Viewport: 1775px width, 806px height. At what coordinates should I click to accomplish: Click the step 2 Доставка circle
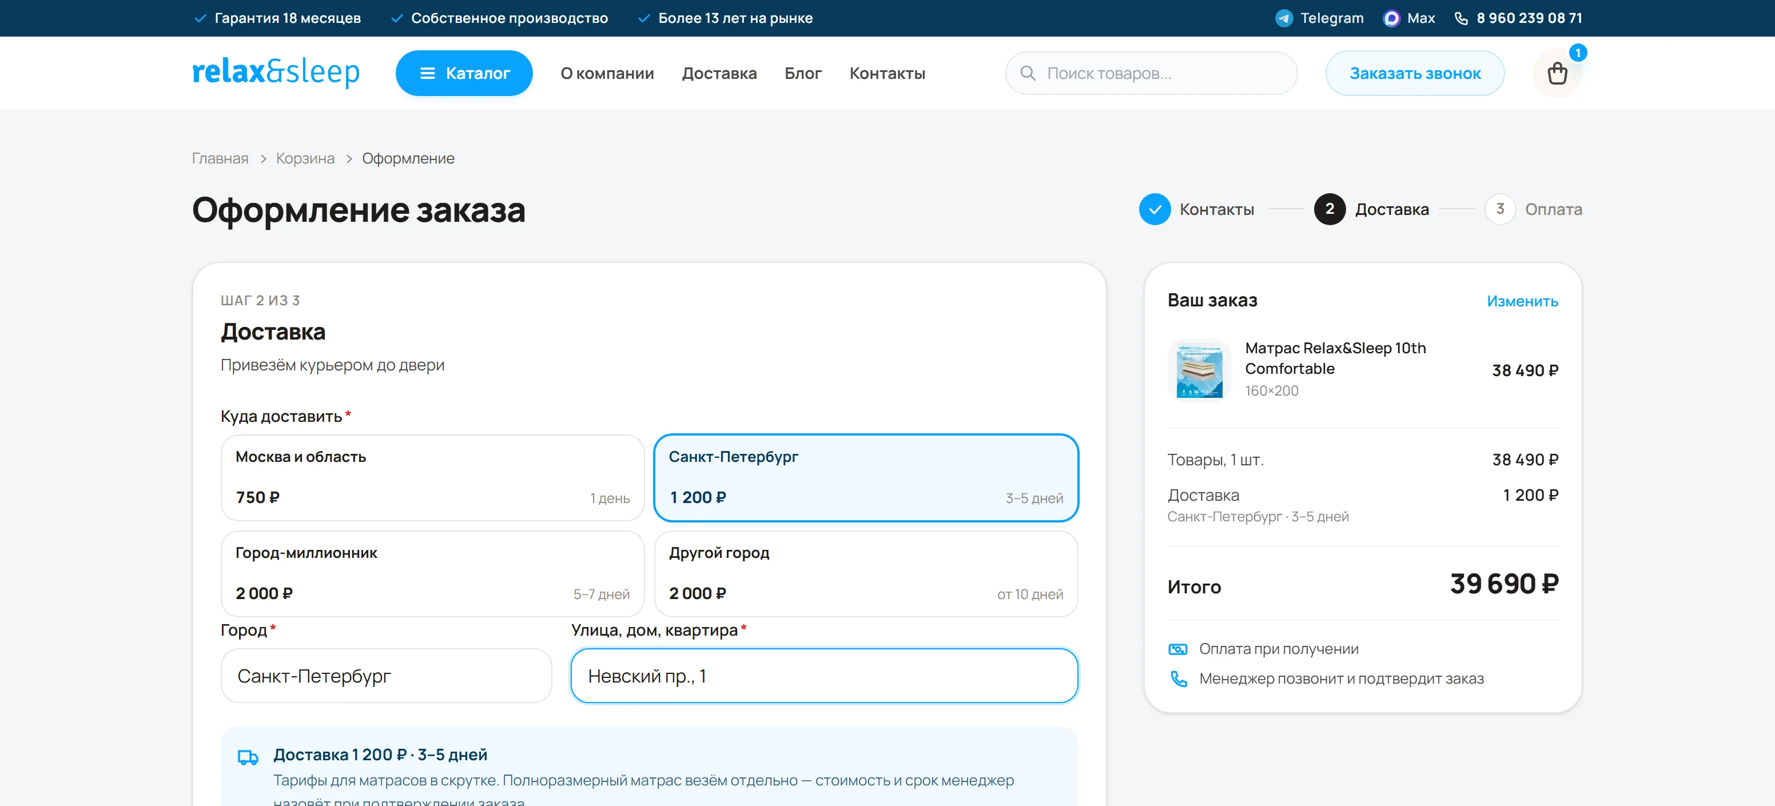pyautogui.click(x=1329, y=209)
